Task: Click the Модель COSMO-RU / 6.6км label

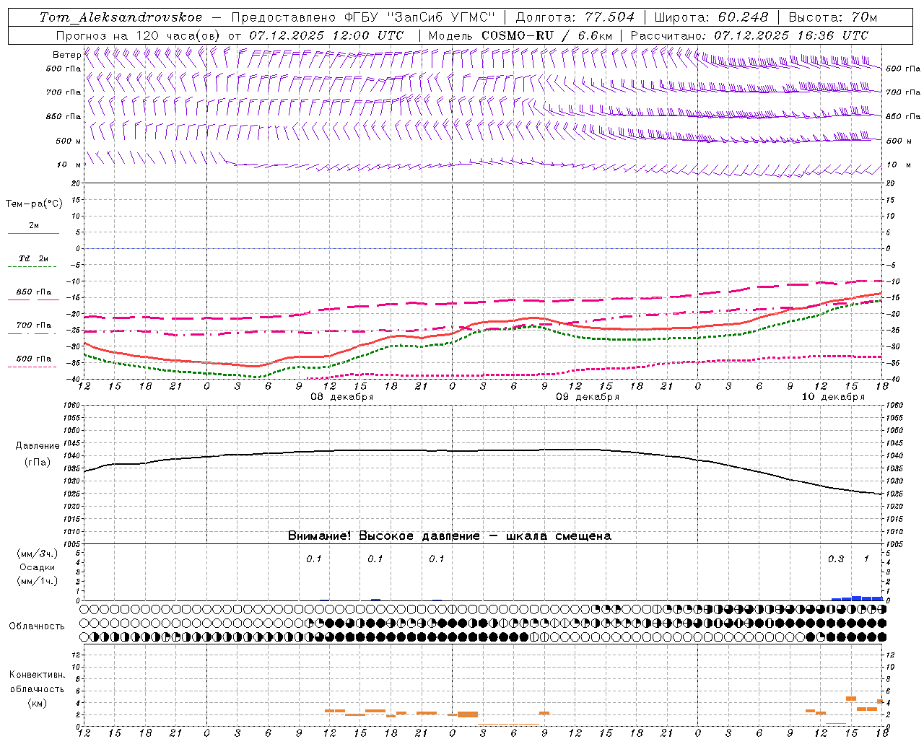Action: (x=520, y=35)
